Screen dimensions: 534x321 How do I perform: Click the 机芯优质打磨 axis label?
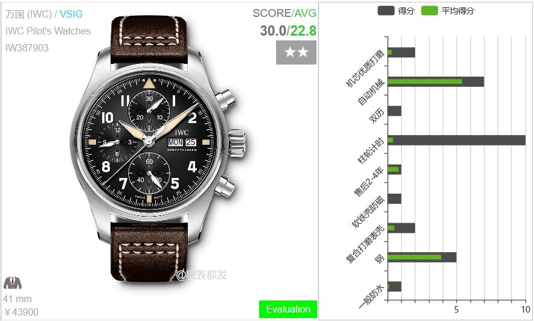(x=365, y=68)
